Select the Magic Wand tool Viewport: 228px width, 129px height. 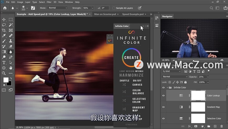10,25
